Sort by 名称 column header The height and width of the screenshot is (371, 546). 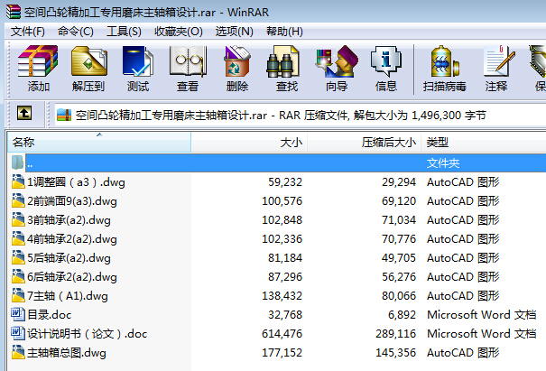tap(99, 142)
